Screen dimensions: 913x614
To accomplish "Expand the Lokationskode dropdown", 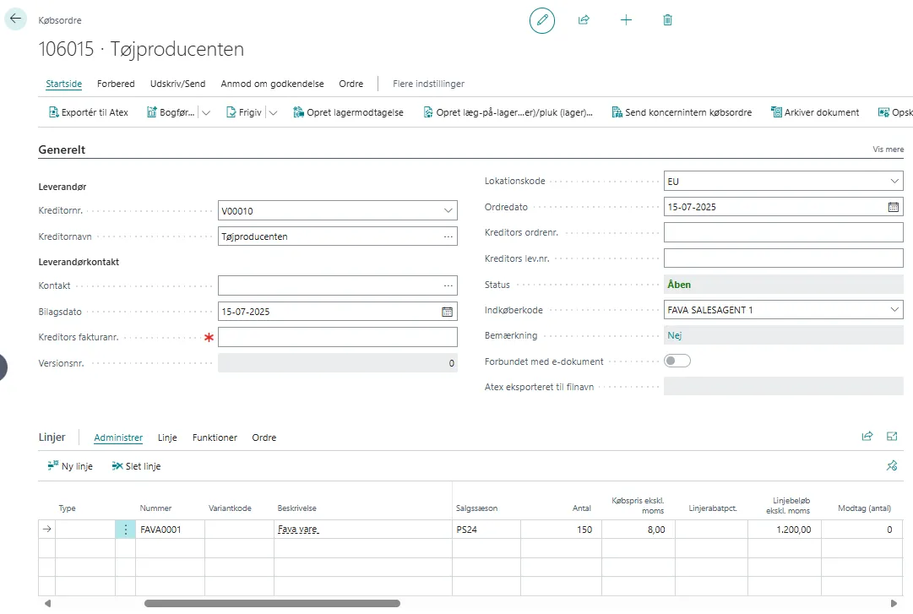I will (894, 182).
